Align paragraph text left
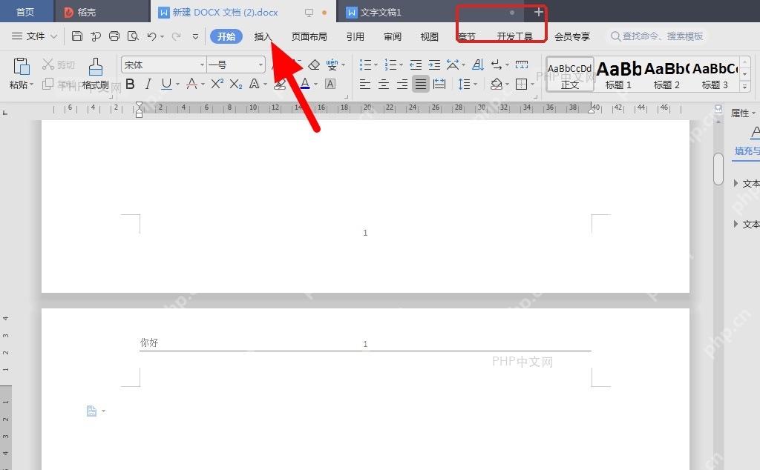The height and width of the screenshot is (470, 760). [365, 85]
